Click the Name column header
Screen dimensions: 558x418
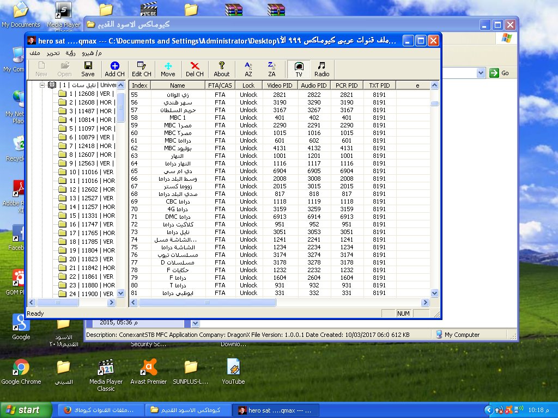point(178,85)
